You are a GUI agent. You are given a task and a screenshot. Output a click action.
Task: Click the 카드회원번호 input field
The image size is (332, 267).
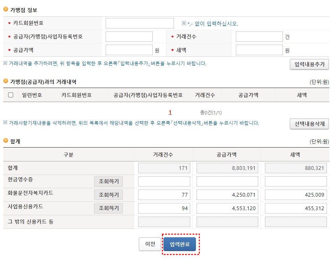click(139, 23)
